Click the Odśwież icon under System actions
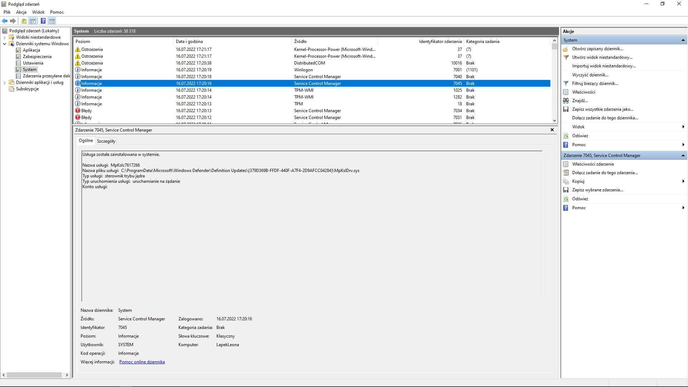Image resolution: width=688 pixels, height=387 pixels. 566,136
